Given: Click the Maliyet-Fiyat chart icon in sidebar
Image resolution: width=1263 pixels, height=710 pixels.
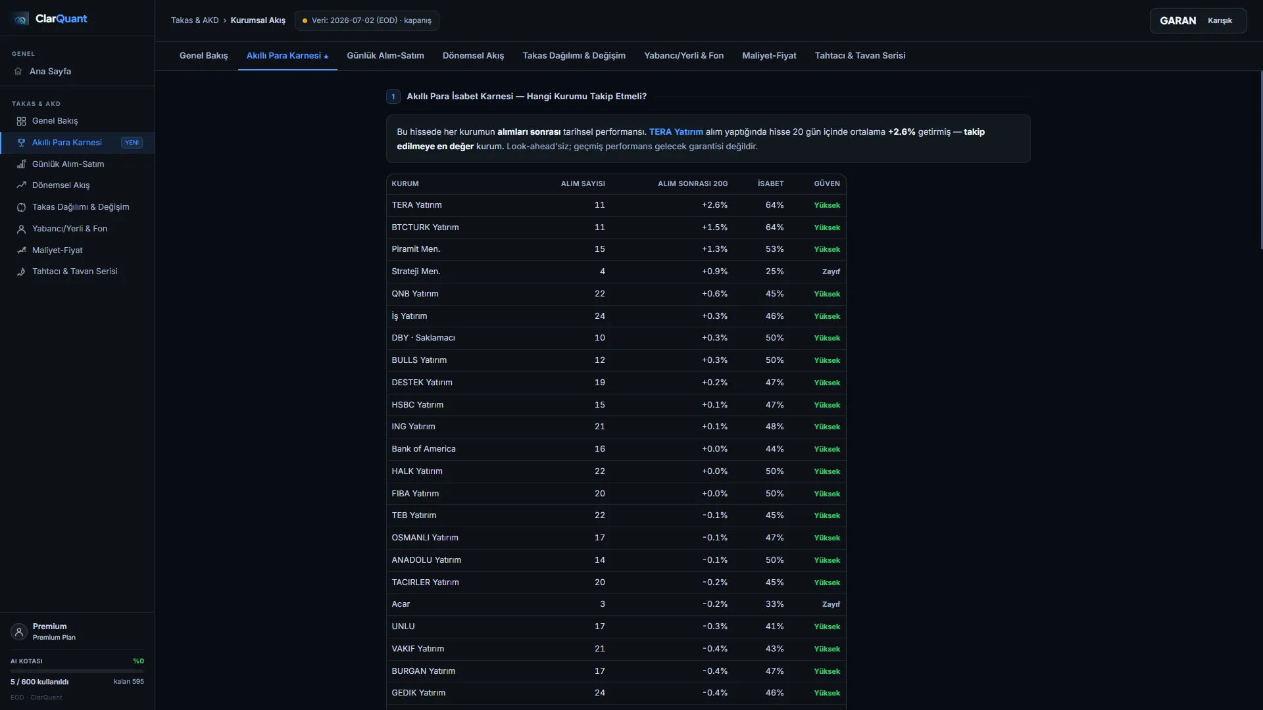Looking at the screenshot, I should (21, 250).
